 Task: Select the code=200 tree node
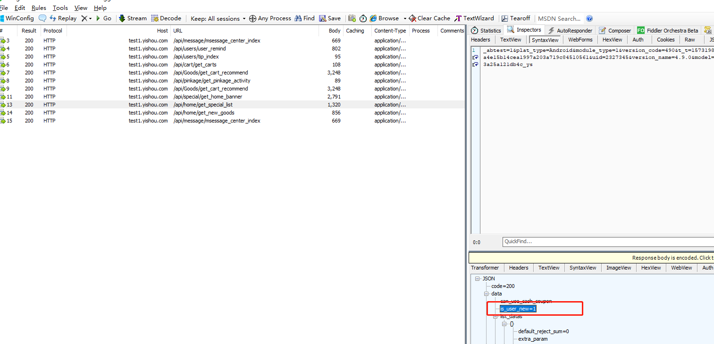503,286
